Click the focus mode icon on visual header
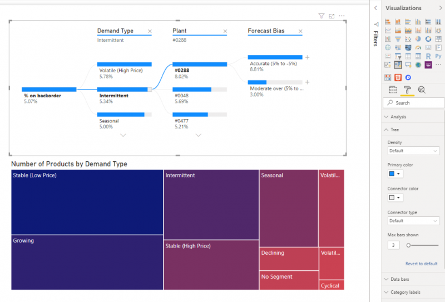This screenshot has height=302, width=445. click(332, 16)
